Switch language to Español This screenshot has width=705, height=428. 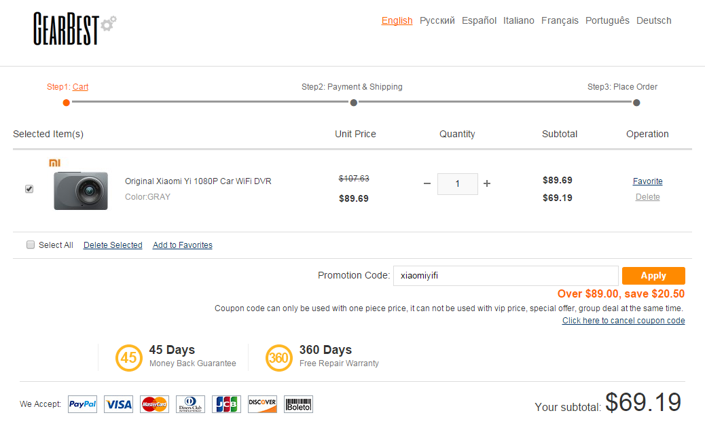479,20
